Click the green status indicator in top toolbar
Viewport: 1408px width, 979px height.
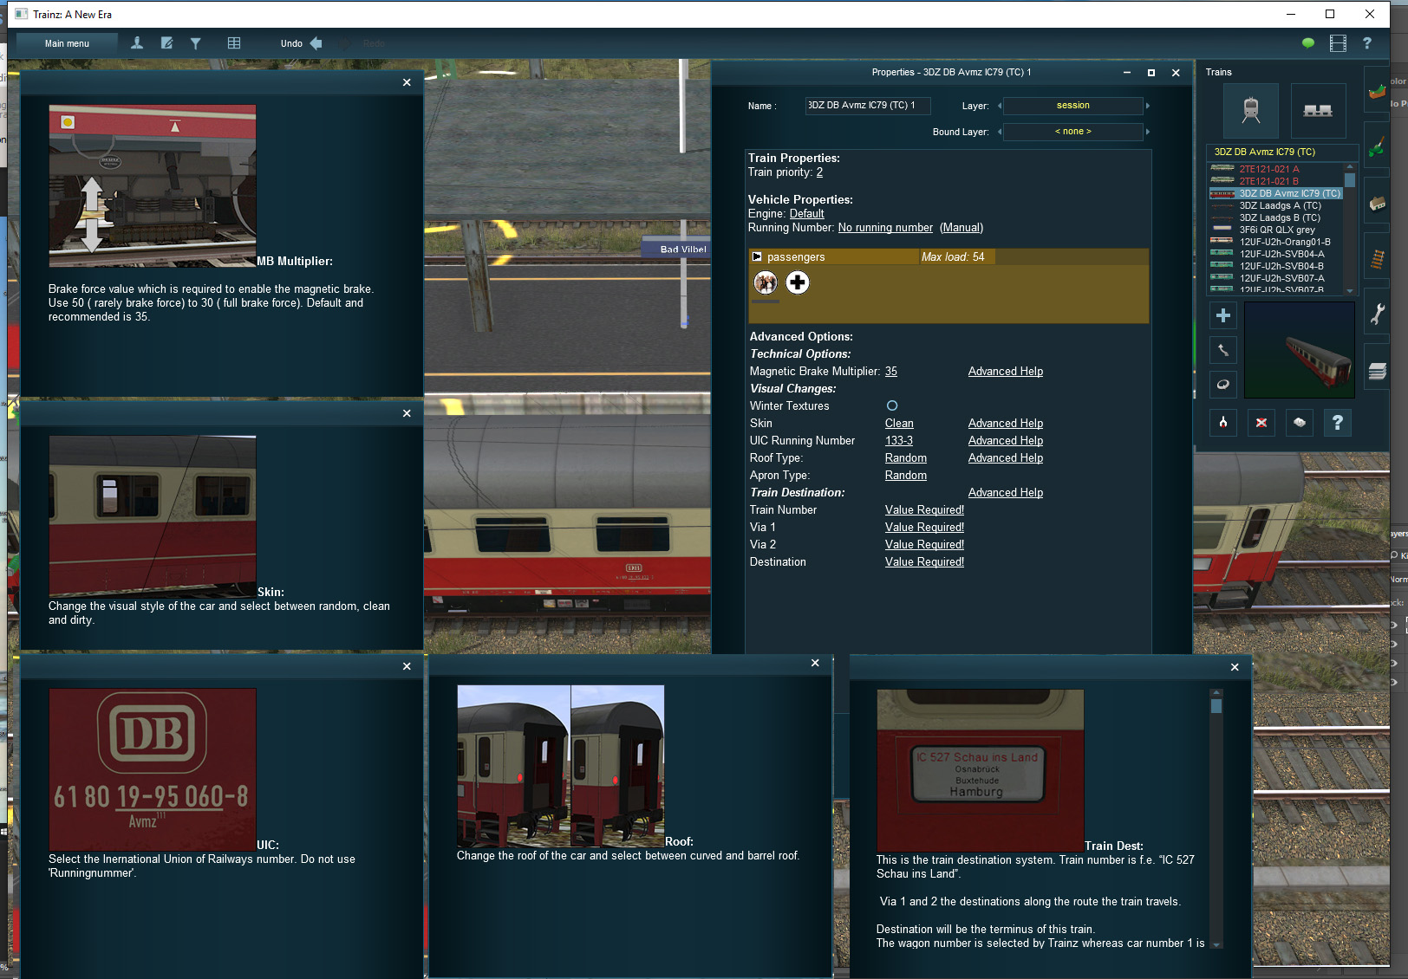click(x=1307, y=42)
